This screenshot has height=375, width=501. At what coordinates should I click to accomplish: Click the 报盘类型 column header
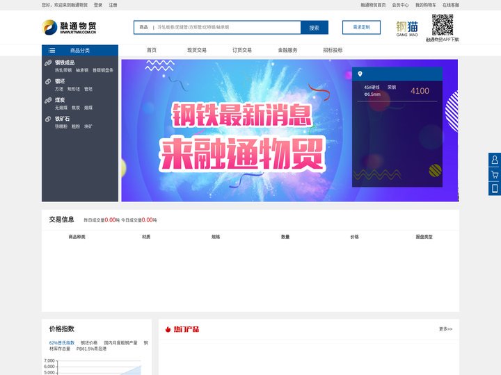[x=424, y=237]
